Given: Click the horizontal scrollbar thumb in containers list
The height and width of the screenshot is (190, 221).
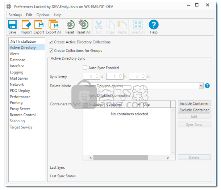Looking at the screenshot, I should (121, 158).
